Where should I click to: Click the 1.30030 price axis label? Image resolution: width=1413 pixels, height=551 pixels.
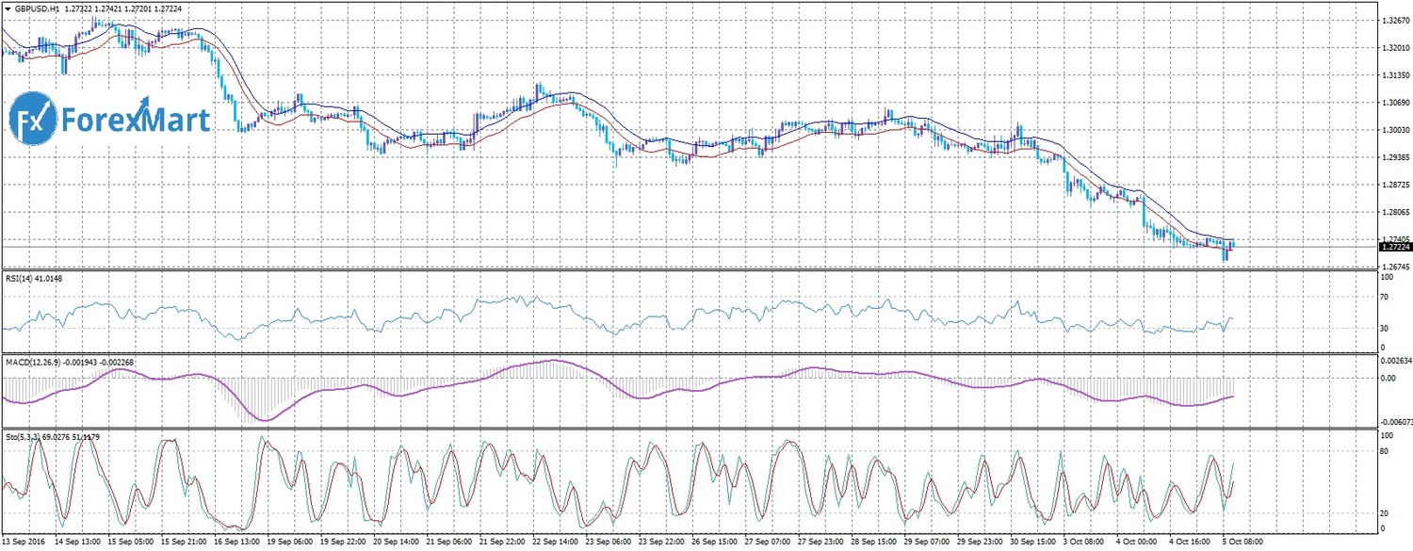coord(1393,130)
